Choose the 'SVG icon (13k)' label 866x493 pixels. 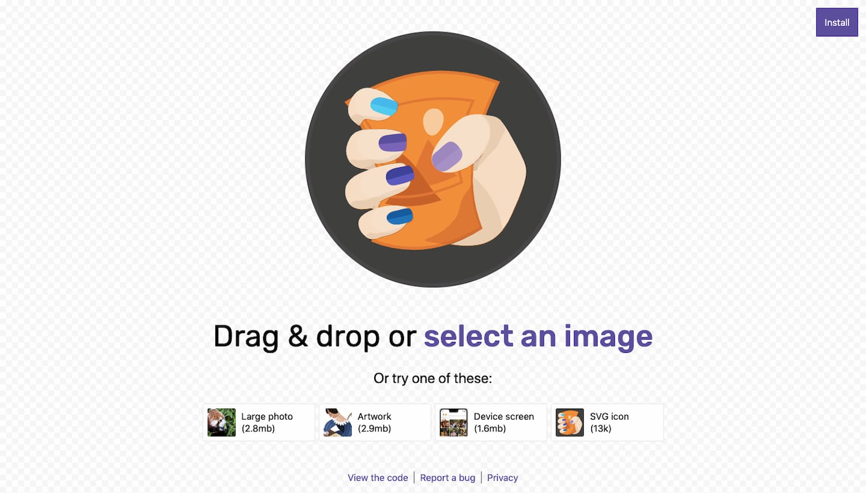pyautogui.click(x=609, y=423)
